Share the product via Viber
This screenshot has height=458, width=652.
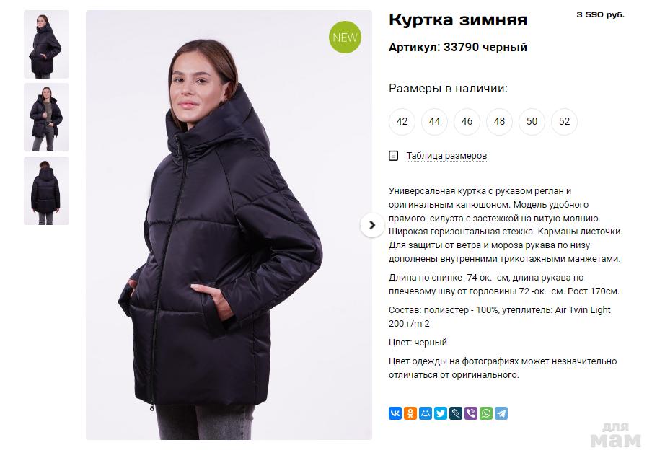click(x=471, y=413)
